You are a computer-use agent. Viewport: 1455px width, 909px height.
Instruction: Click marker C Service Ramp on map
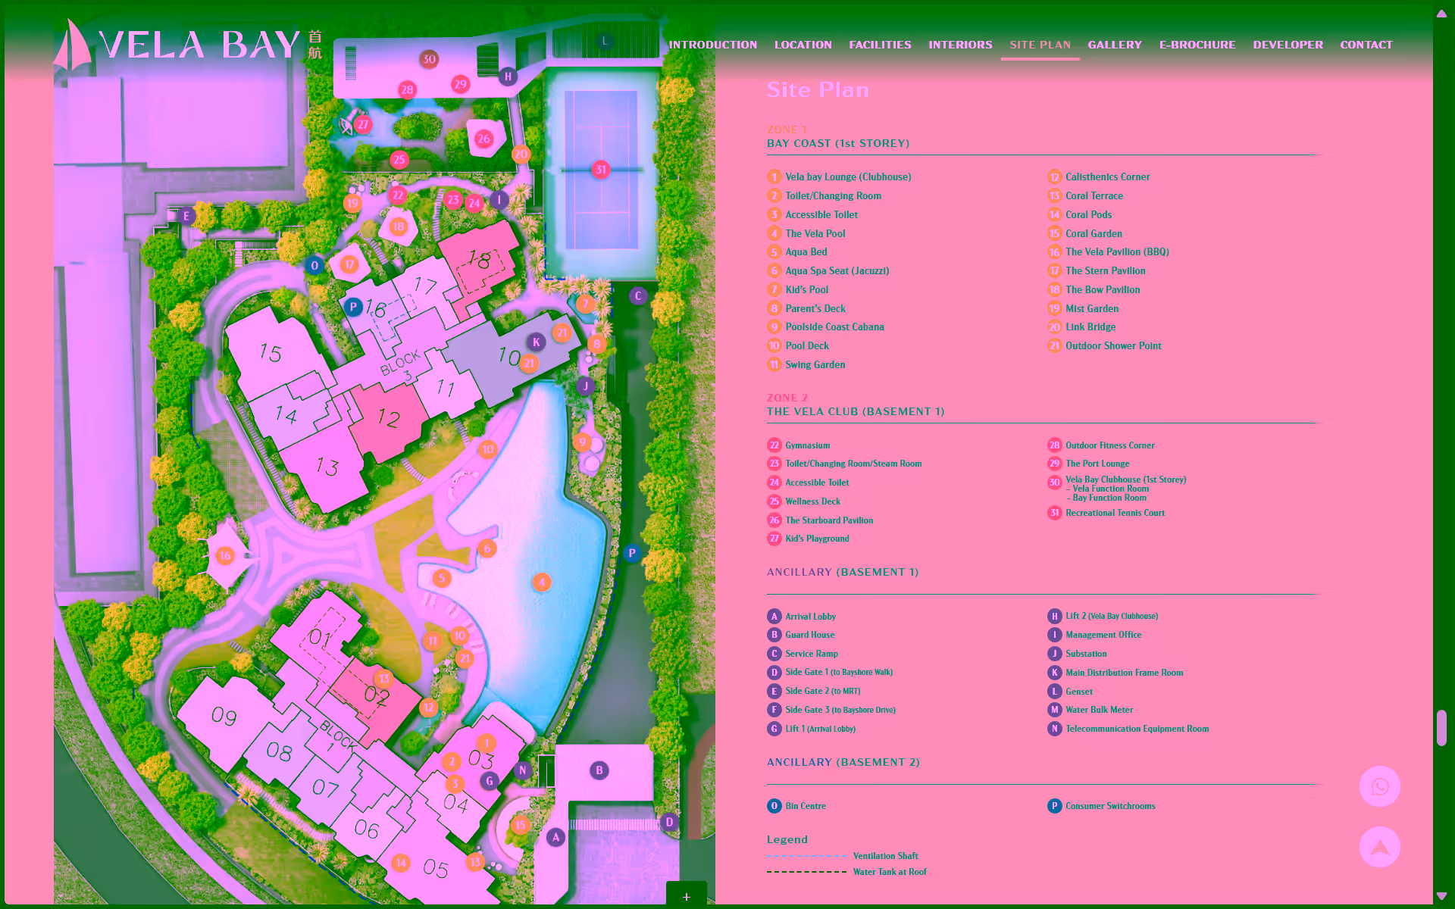638,295
